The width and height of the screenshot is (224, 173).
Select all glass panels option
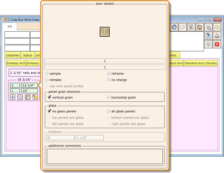coord(109,111)
